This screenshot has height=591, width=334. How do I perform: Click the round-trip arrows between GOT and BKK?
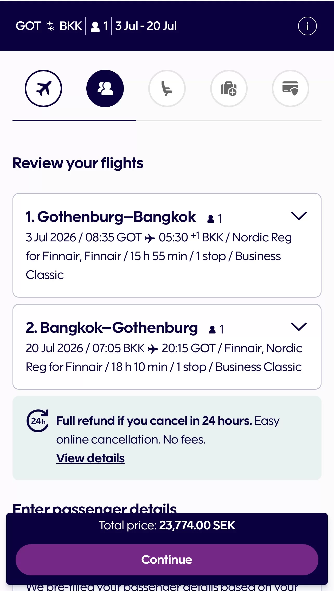tap(50, 26)
